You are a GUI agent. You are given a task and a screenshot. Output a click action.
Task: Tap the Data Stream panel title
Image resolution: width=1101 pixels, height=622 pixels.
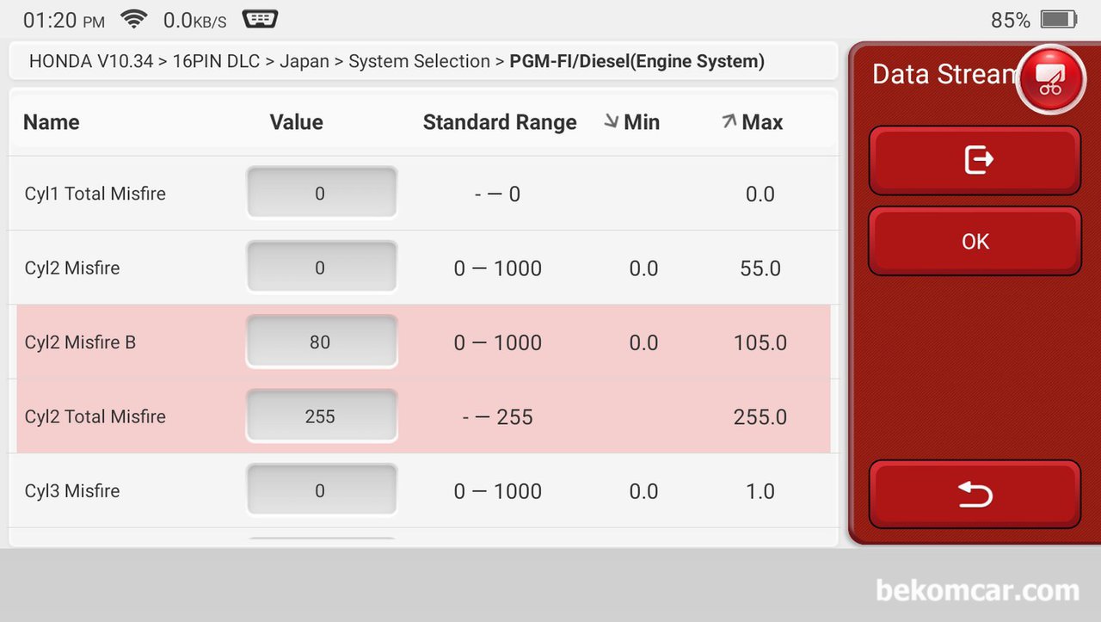(944, 74)
